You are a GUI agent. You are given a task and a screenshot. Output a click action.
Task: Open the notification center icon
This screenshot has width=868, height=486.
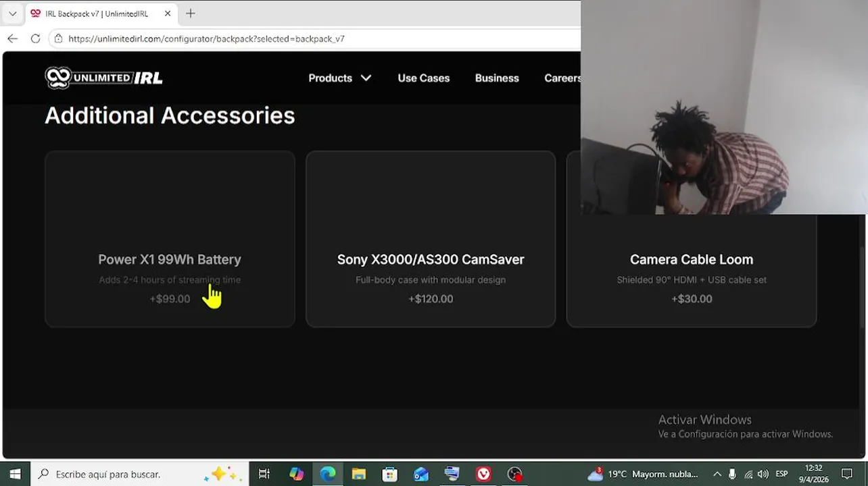point(848,474)
